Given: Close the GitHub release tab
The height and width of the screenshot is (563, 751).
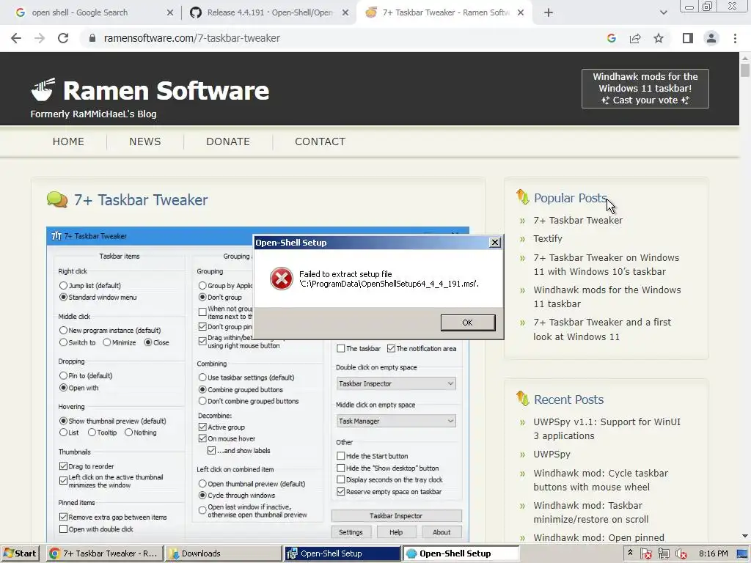Looking at the screenshot, I should (345, 13).
